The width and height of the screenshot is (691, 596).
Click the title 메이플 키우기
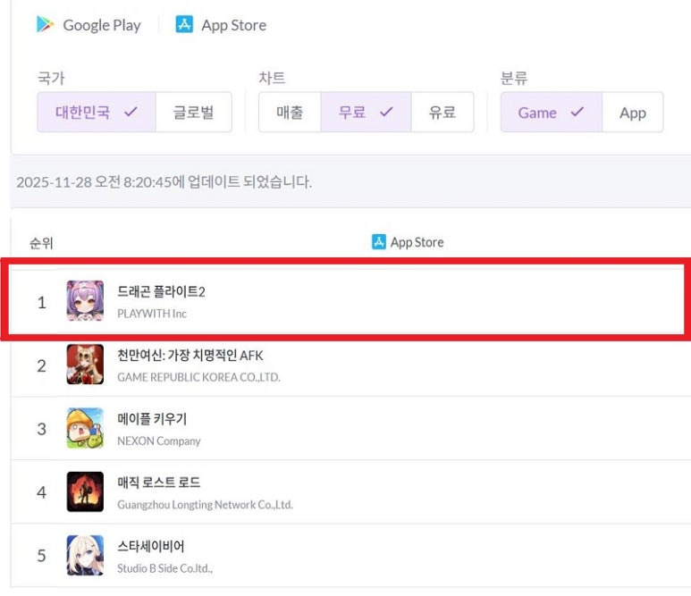(152, 418)
